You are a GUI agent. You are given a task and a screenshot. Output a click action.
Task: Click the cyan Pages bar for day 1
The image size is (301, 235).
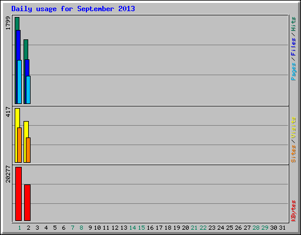(x=19, y=82)
